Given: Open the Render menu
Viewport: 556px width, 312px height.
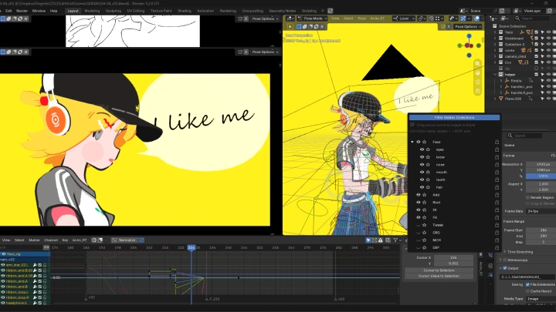Looking at the screenshot, I should [x=22, y=11].
